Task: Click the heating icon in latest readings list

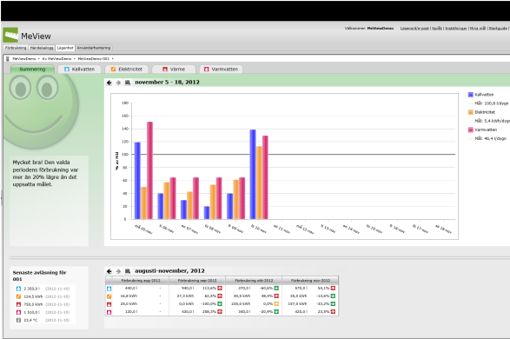Action: [x=18, y=304]
